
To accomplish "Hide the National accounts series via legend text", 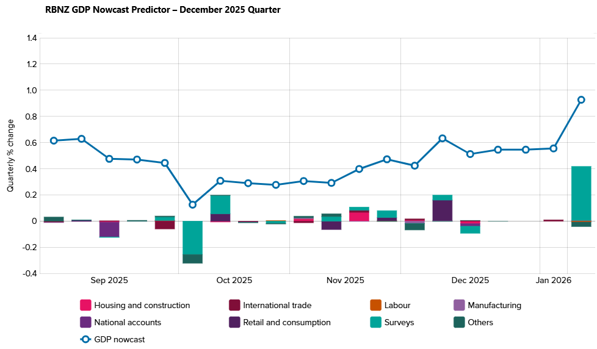I will 128,322.
